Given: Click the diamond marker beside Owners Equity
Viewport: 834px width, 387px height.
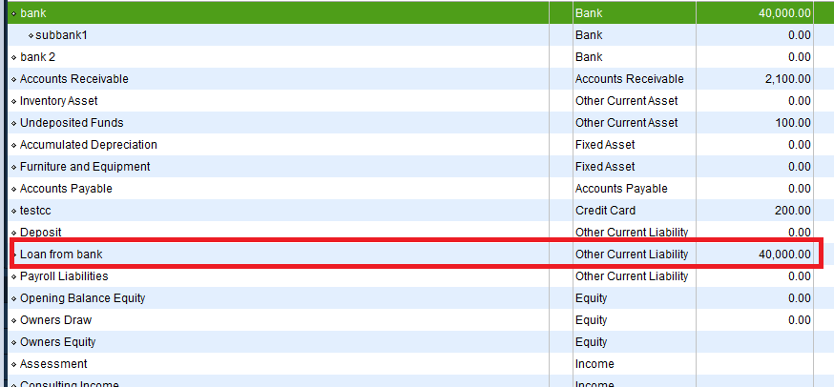Looking at the screenshot, I should click(13, 342).
